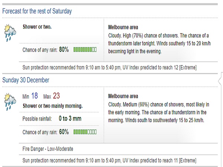Image resolution: width=223 pixels, height=167 pixels.
Task: Click Sunday's 'Cloudy. Medium (60%)' forecast paragraph
Action: [x=159, y=112]
